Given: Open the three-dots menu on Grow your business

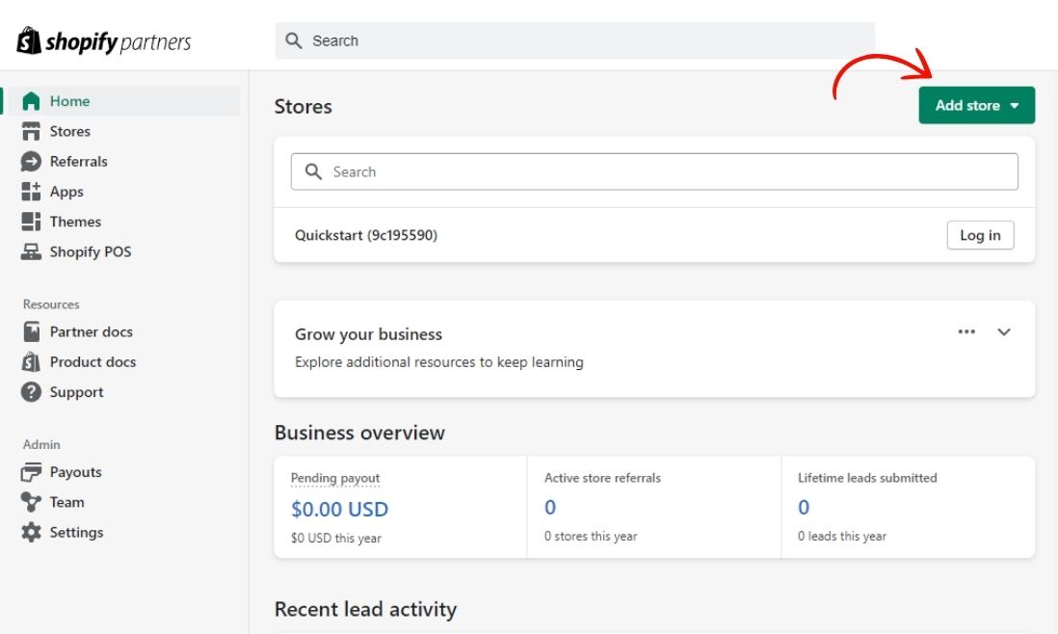Looking at the screenshot, I should [x=966, y=331].
